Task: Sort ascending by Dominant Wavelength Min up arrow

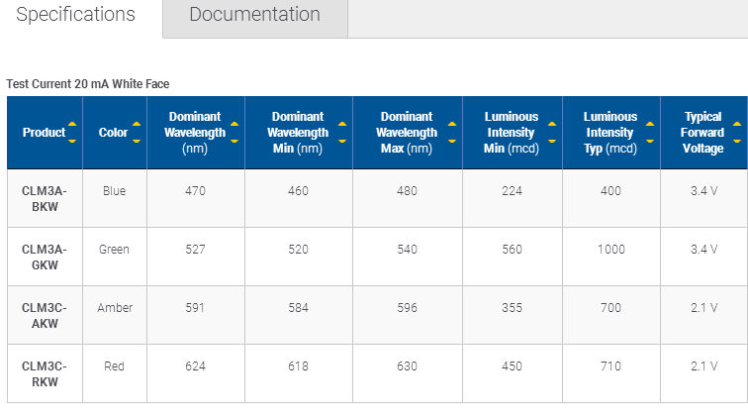Action: pyautogui.click(x=342, y=124)
